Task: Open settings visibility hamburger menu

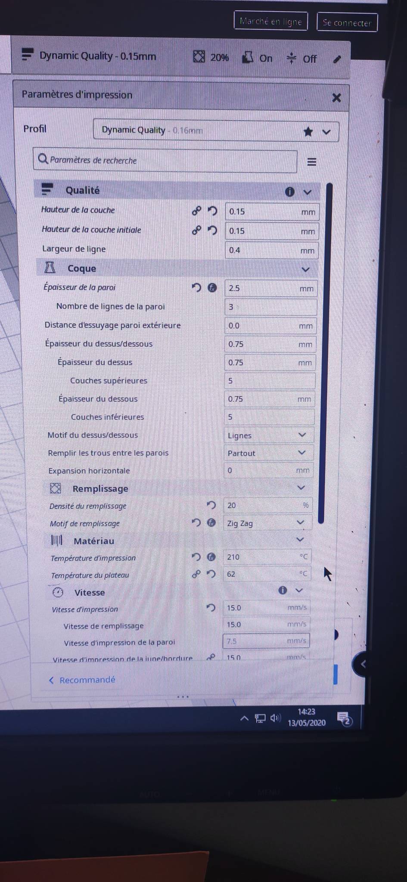Action: pos(312,162)
